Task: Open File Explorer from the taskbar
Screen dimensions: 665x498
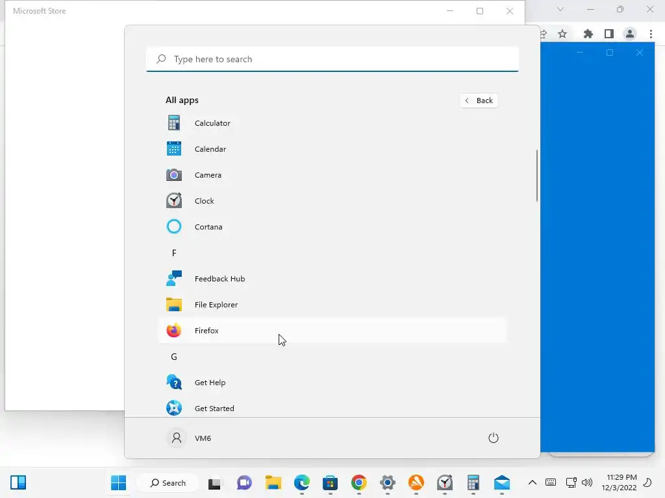Action: click(x=273, y=482)
